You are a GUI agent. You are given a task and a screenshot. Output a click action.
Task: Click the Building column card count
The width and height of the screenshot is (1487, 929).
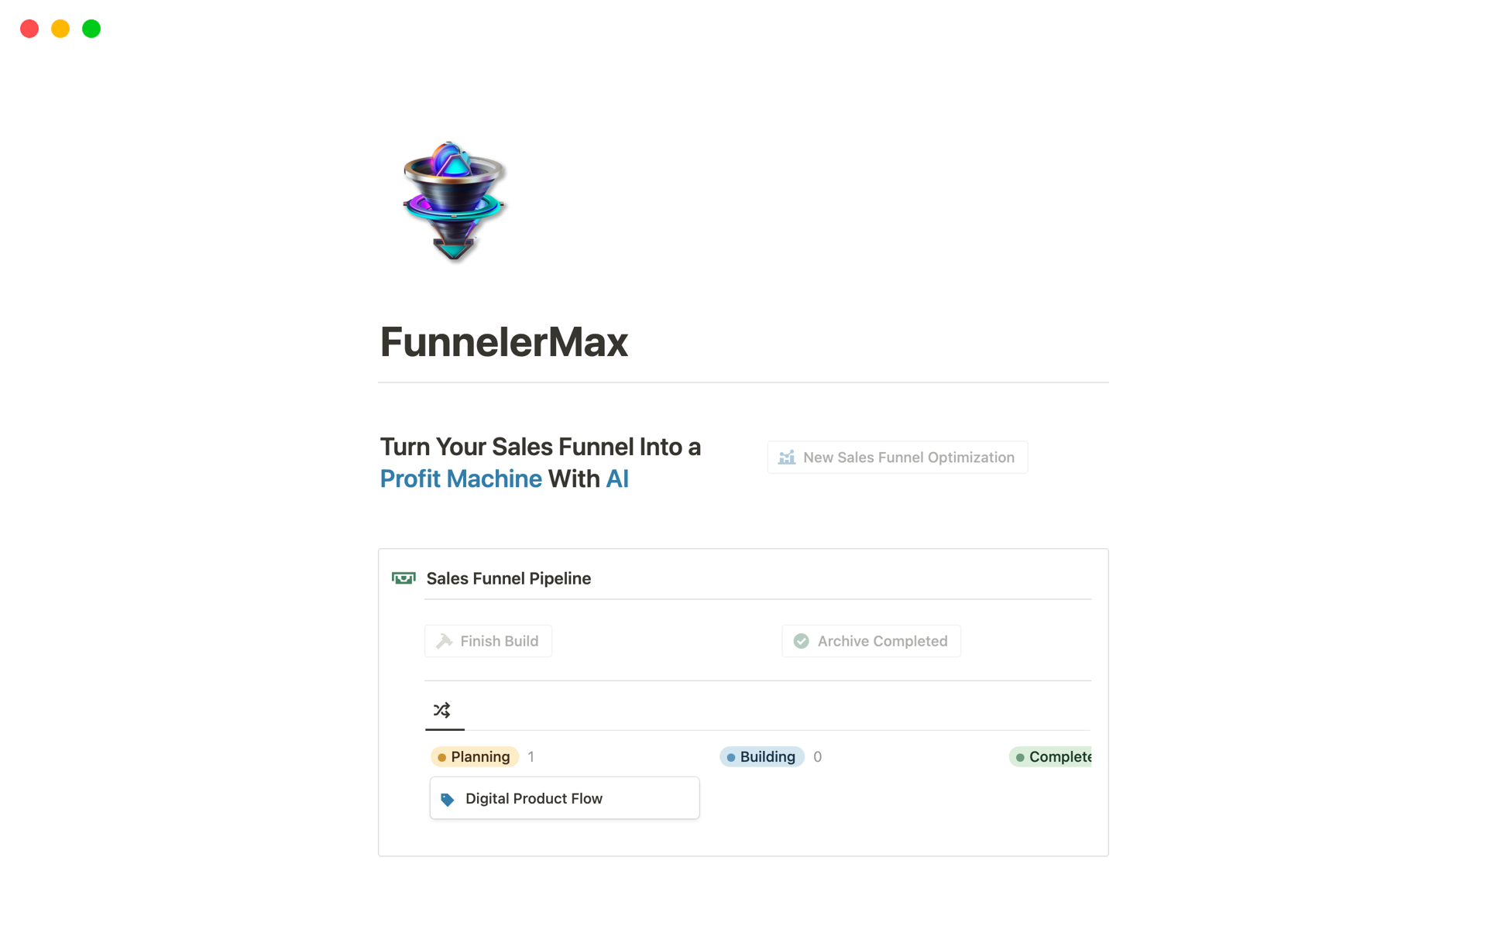coord(817,756)
